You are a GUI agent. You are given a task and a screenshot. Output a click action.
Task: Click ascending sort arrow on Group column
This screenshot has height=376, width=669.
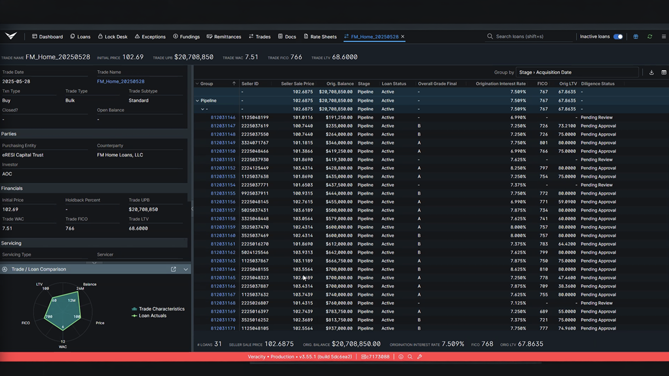[x=234, y=84]
